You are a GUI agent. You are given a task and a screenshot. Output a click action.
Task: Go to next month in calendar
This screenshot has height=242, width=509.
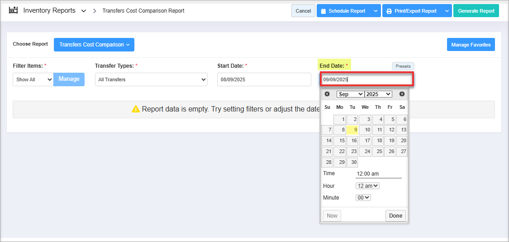402,94
